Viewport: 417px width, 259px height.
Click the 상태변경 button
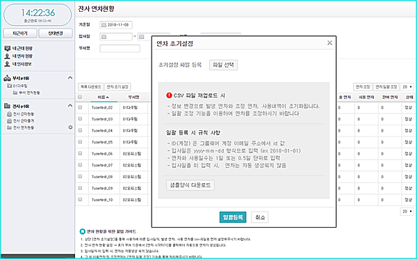pyautogui.click(x=56, y=33)
